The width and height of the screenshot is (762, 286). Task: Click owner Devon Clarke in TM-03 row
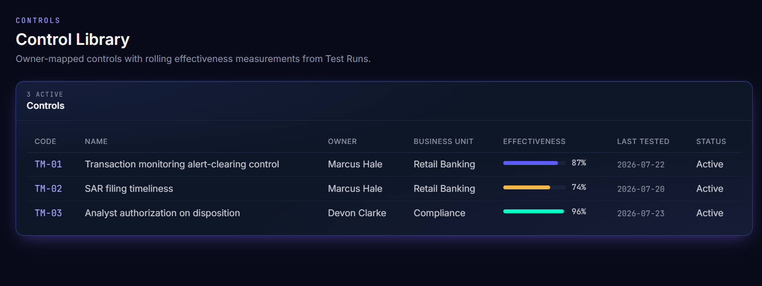point(357,213)
